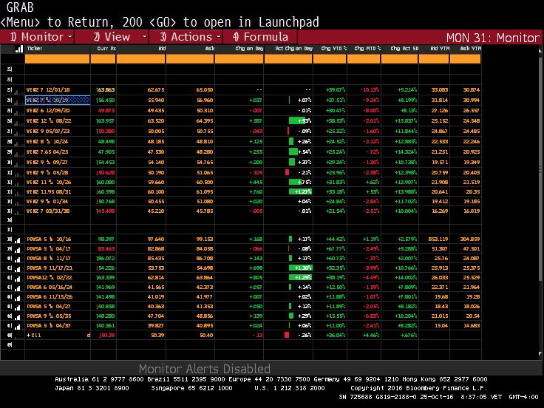The image size is (544, 408).
Task: Select ticker VENZ 9 1/4 05/28
Action: 47,172
